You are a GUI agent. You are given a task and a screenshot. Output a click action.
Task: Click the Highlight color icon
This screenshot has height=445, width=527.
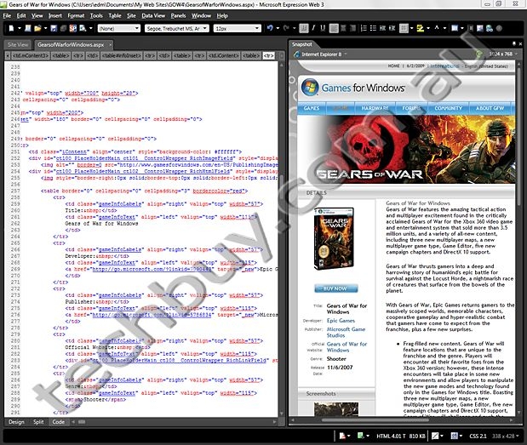(x=420, y=29)
